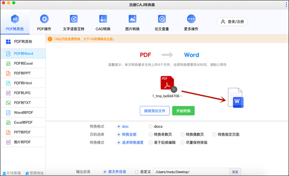Set output to 原文件目录 radio
Screen dimensions: 289x176
tap(105, 172)
